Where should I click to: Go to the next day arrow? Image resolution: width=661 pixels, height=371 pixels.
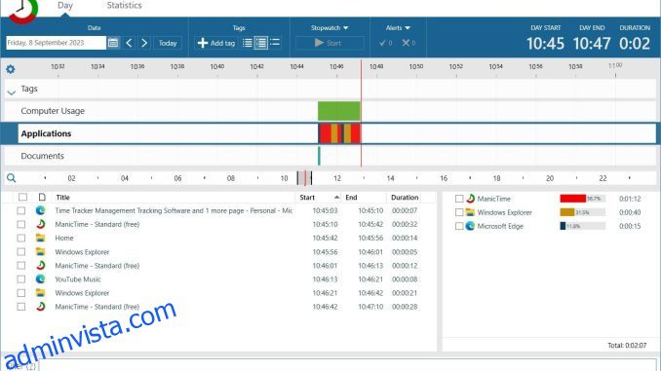coord(144,43)
